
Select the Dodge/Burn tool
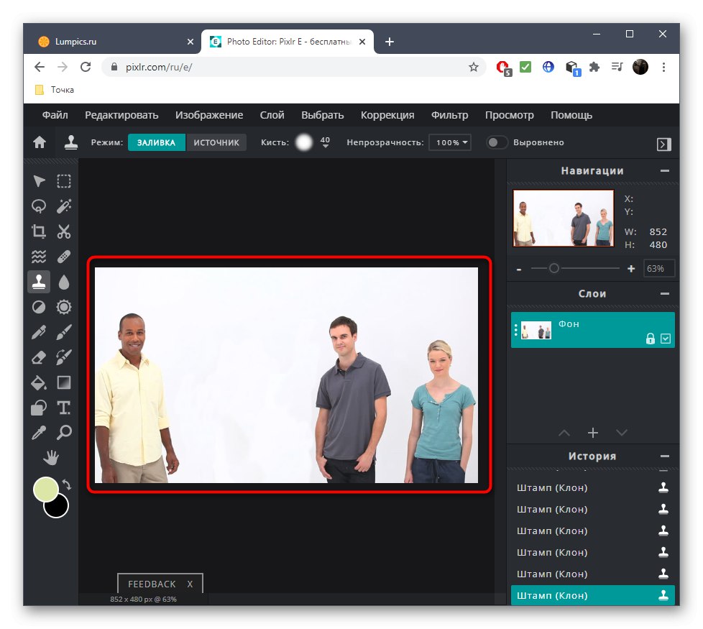pos(39,307)
